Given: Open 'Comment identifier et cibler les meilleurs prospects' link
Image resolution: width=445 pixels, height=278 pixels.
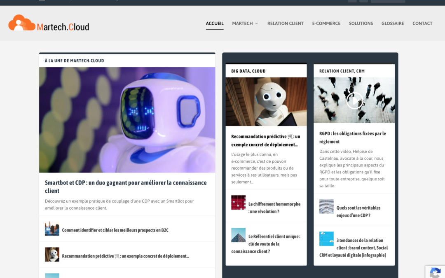Looking at the screenshot, I should tap(115, 230).
